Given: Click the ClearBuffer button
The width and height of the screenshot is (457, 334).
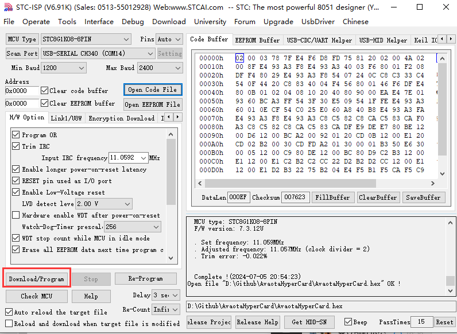Looking at the screenshot, I should tap(378, 197).
